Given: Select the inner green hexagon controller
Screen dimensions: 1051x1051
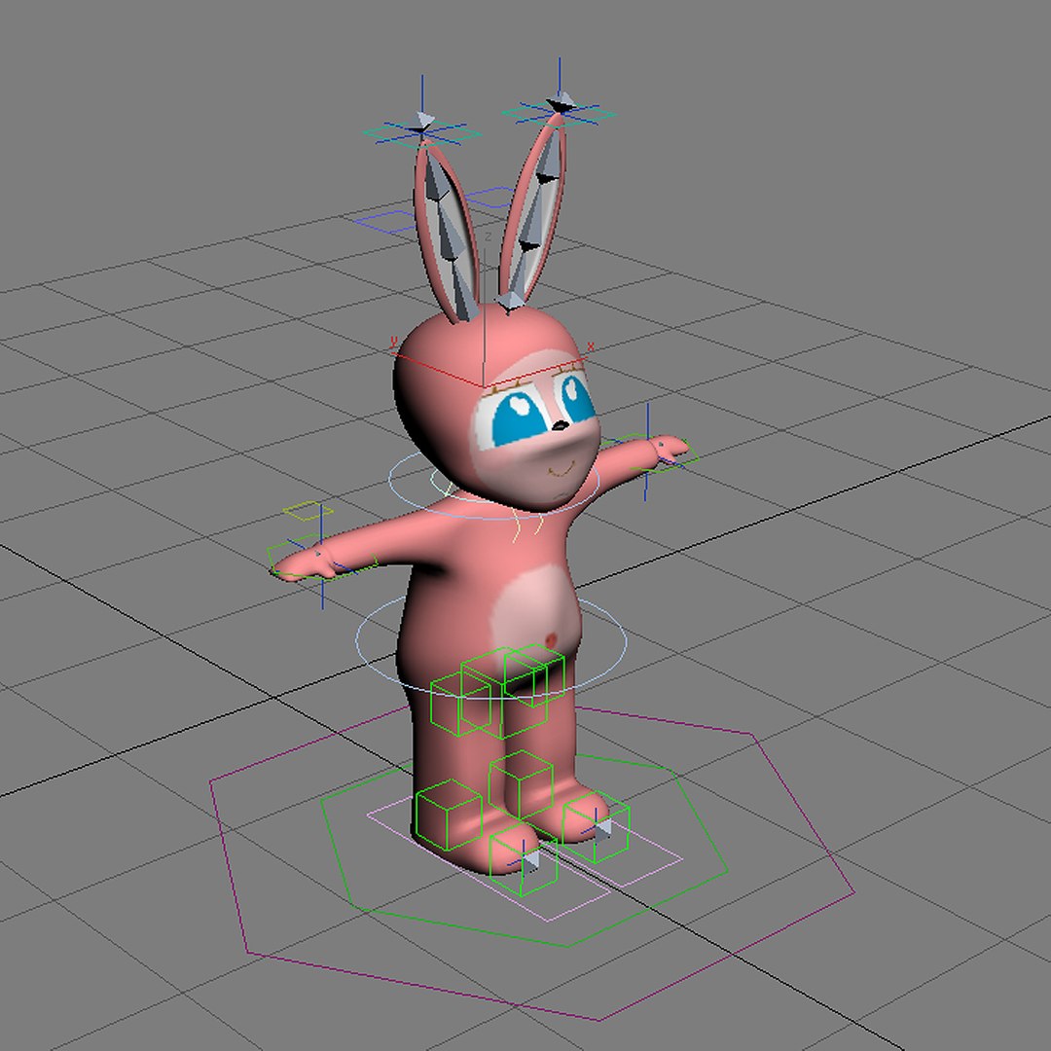Looking at the screenshot, I should click(525, 851).
